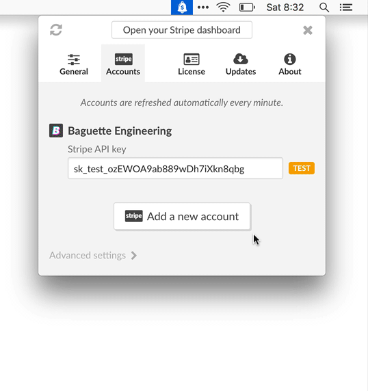Open Notification Center list icon
368x391 pixels.
346,8
